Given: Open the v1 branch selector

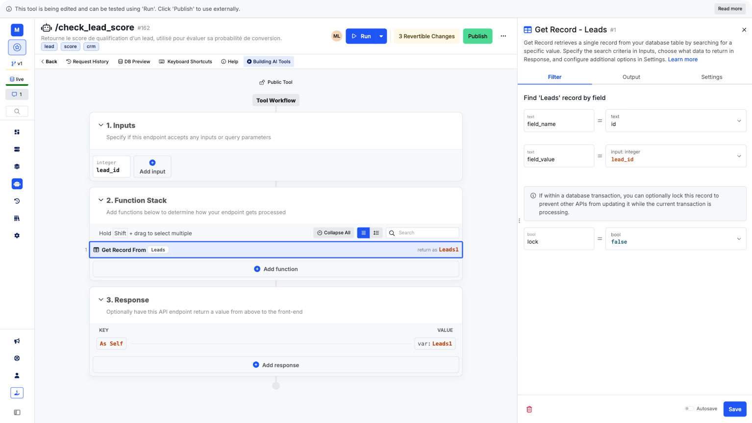Looking at the screenshot, I should (17, 64).
